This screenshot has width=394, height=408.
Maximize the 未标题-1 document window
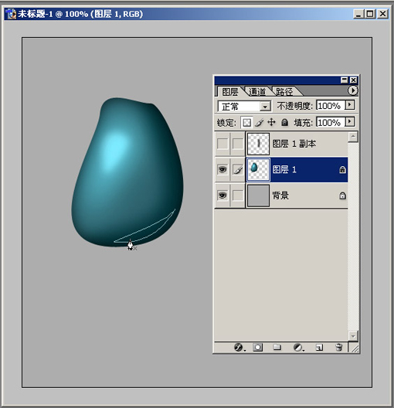click(370, 14)
